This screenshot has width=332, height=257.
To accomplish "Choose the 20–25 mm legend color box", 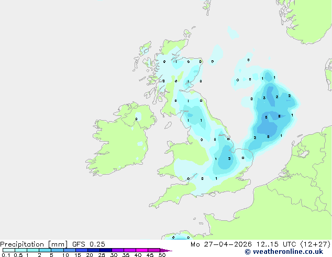I will click(x=94, y=250).
